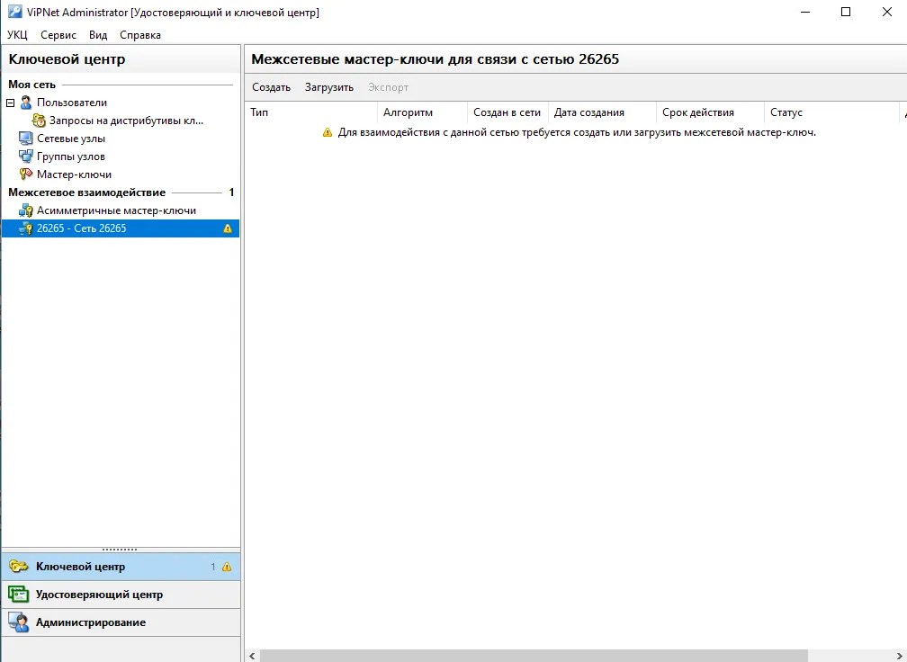Image resolution: width=907 pixels, height=662 pixels.
Task: Click the Запросы на дистрибутивы icon
Action: [39, 121]
